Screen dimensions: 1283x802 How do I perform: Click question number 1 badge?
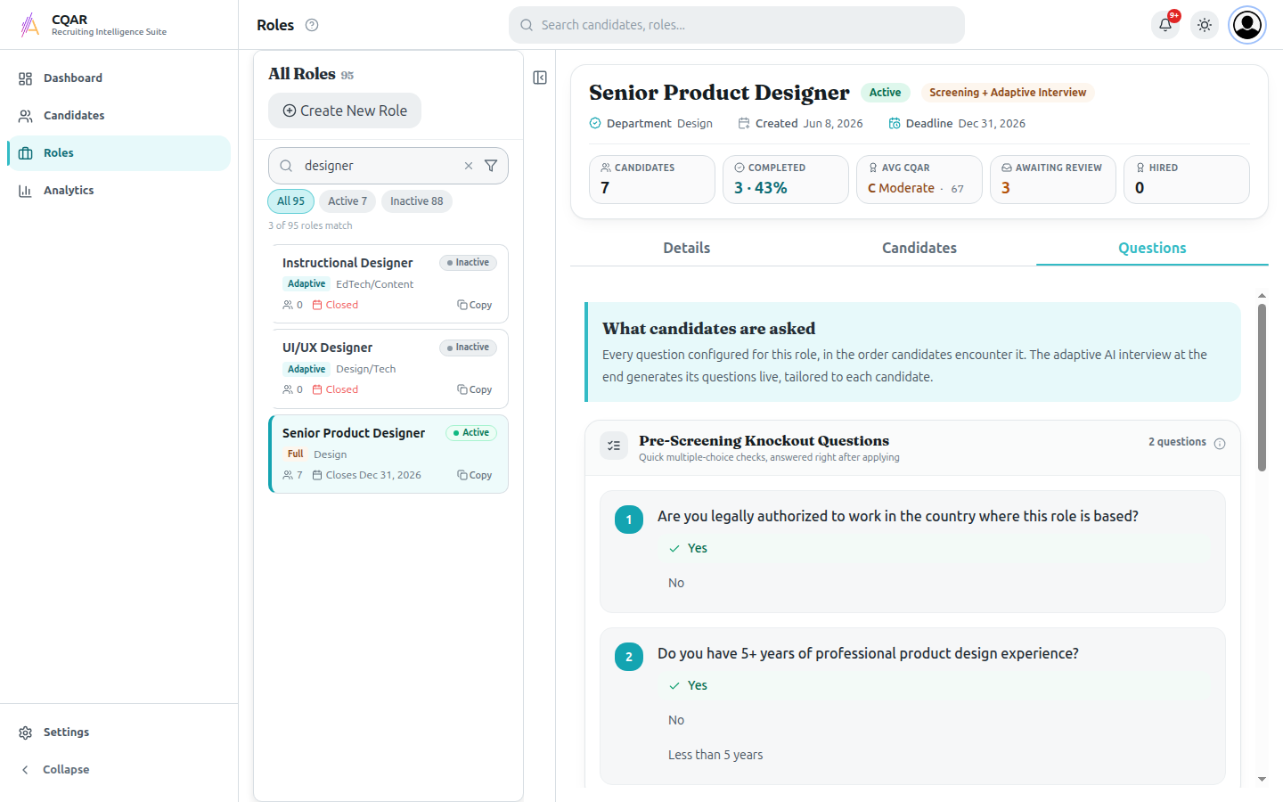629,520
